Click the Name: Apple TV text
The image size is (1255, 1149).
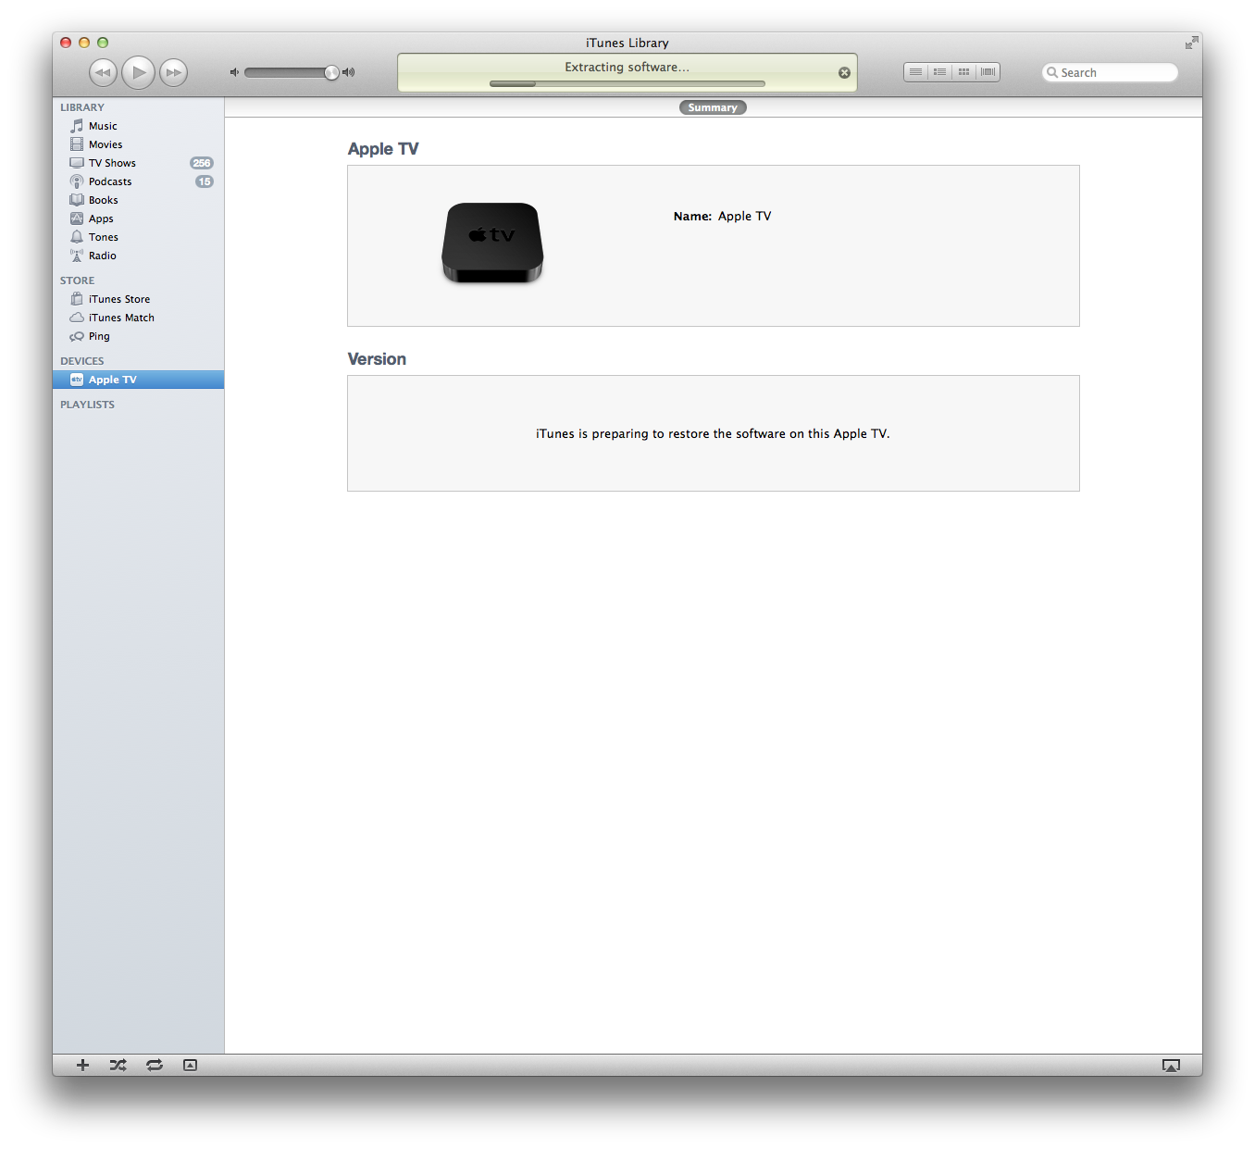[722, 216]
